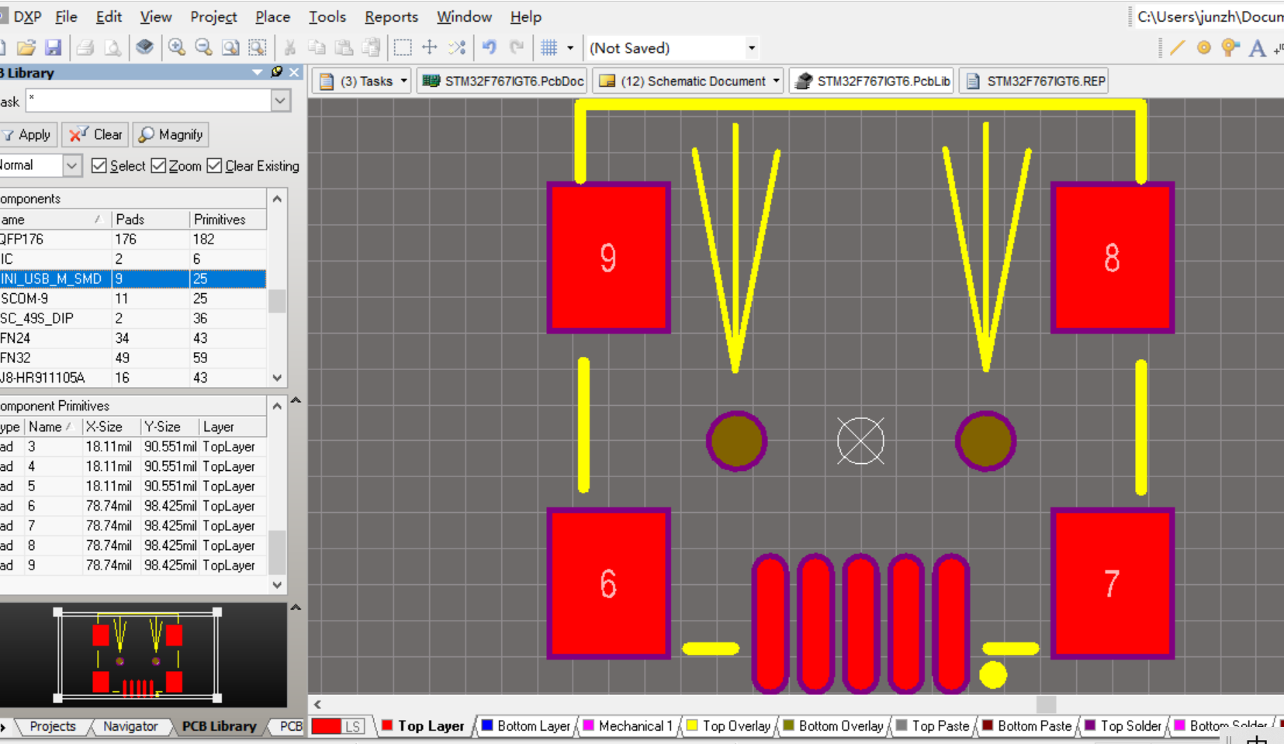Click the red current layer color swatch
This screenshot has height=744, width=1284.
tap(326, 726)
